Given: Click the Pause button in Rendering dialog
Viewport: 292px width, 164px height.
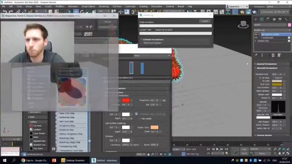Looking at the screenshot, I should coord(205,21).
